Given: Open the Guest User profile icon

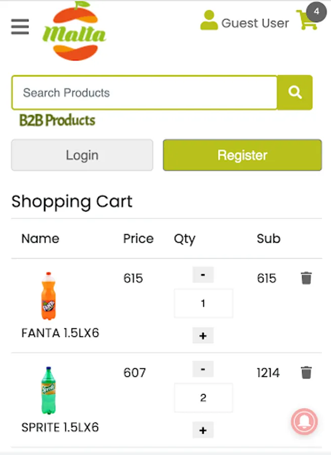Looking at the screenshot, I should coord(209,21).
